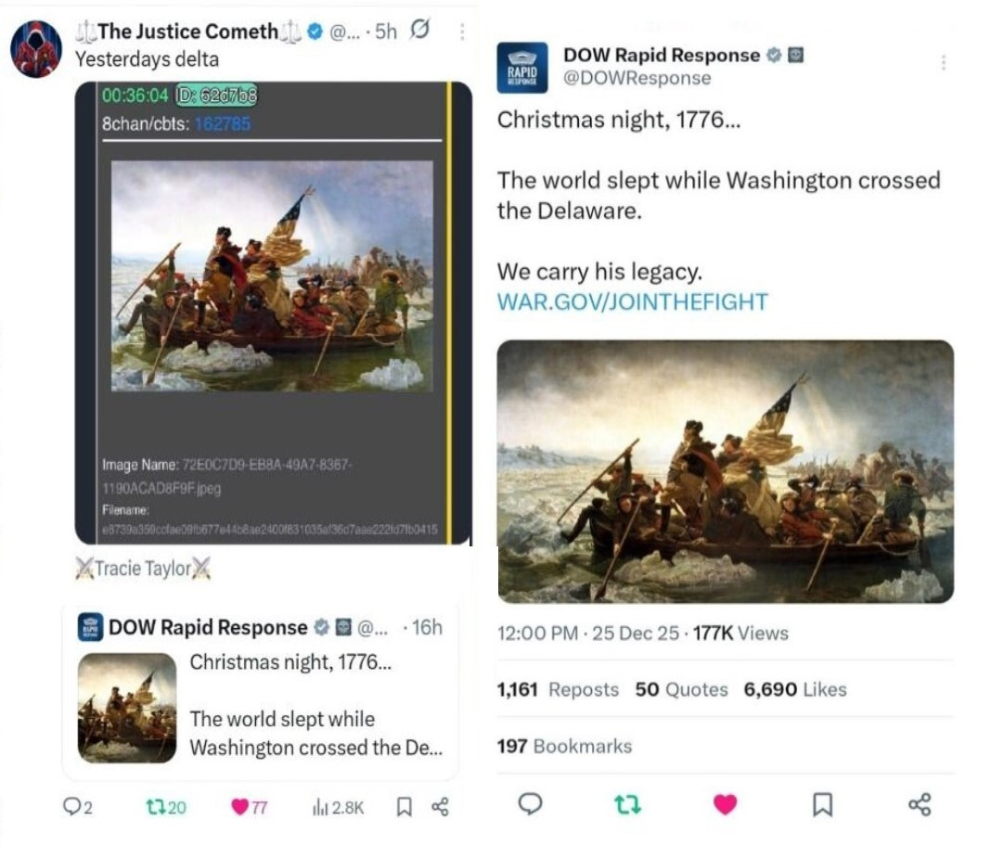
Task: Share the DOW Rapid Response post
Action: click(919, 804)
